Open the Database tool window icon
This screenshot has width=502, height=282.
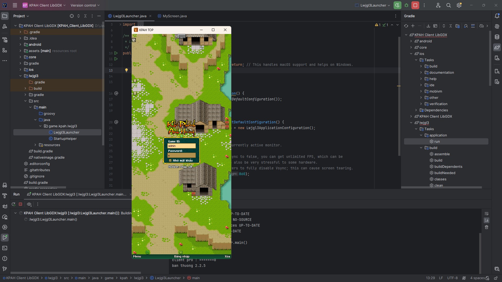pyautogui.click(x=497, y=37)
